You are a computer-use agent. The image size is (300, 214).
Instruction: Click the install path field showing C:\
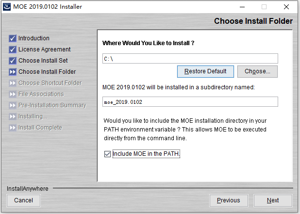190,59
